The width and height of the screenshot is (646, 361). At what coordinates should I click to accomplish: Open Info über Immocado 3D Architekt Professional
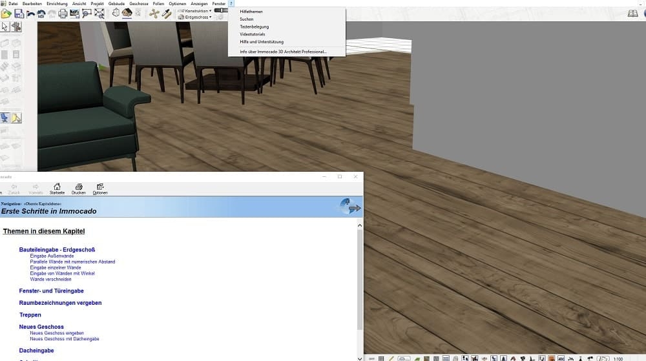click(x=287, y=52)
